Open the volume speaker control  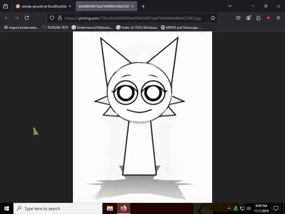[249, 208]
